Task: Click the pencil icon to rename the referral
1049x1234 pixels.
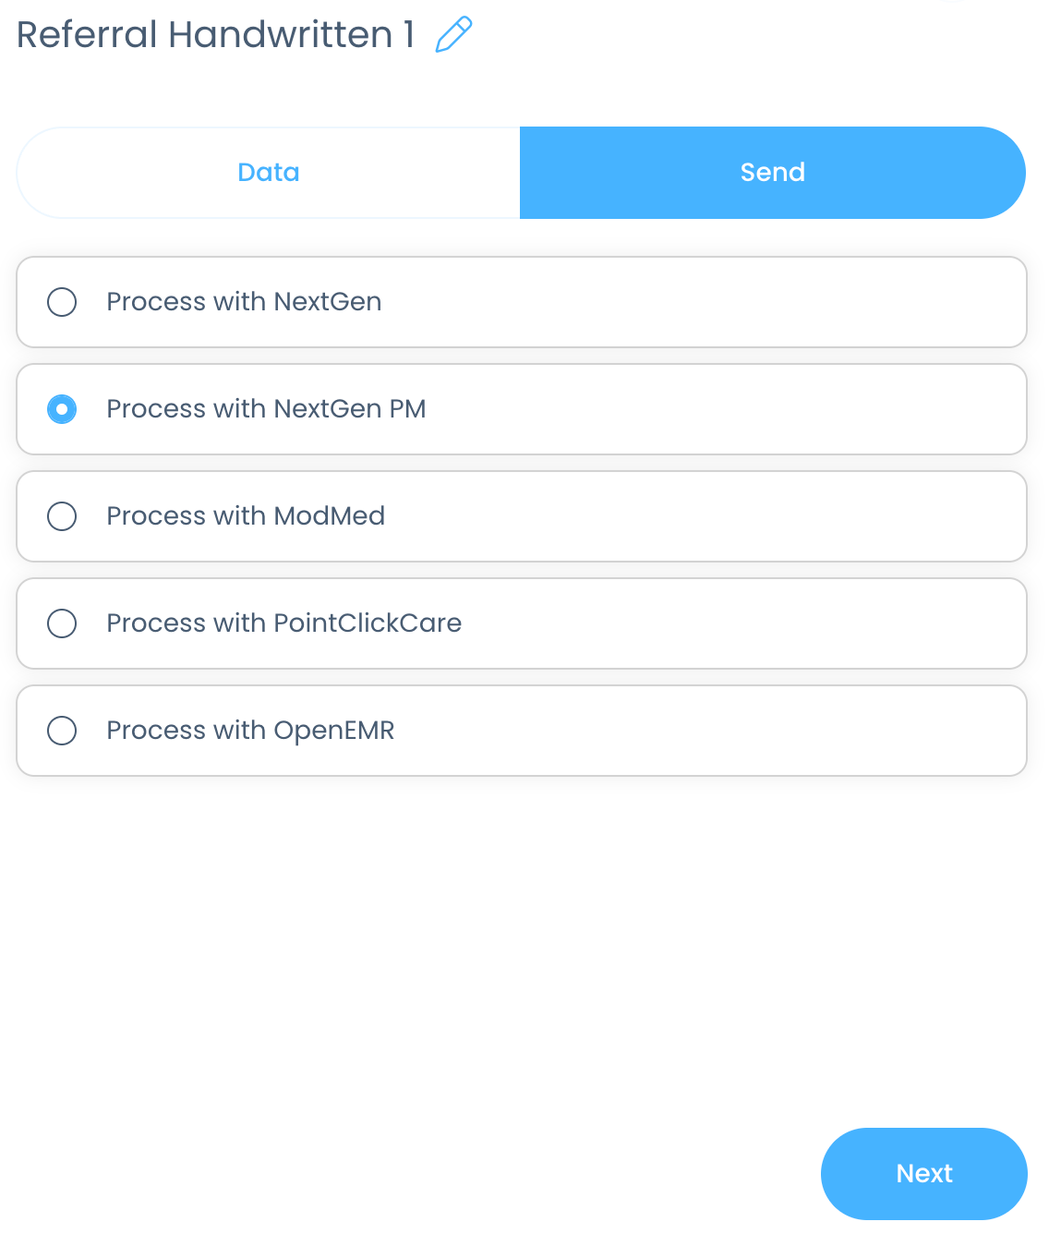Action: [x=453, y=35]
